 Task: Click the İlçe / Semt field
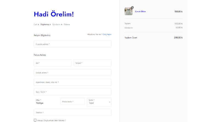click(72, 92)
